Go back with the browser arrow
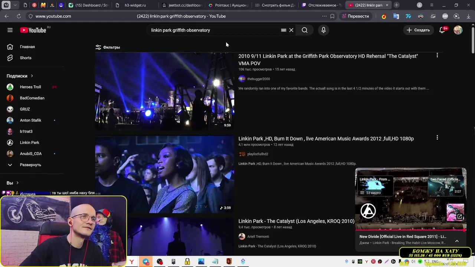The width and height of the screenshot is (475, 267). pos(7,16)
